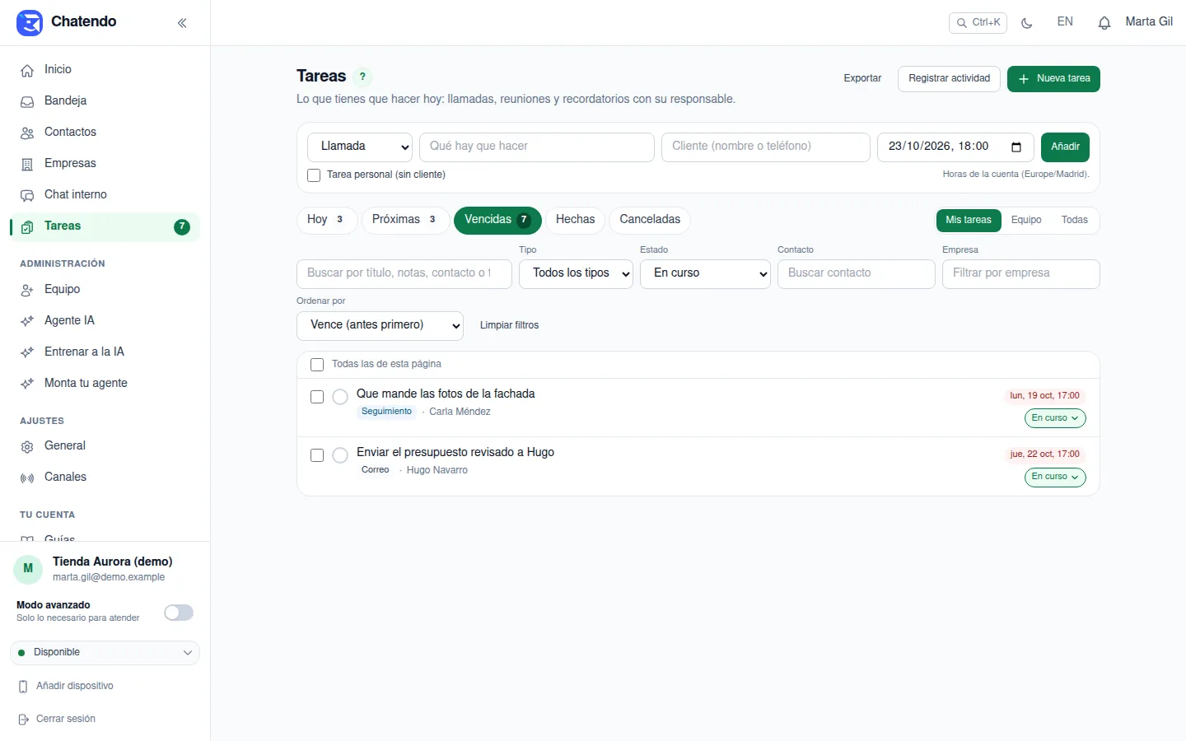The height and width of the screenshot is (741, 1186).
Task: Tick checkbox for Enviar el presupuesto task
Action: pos(317,455)
